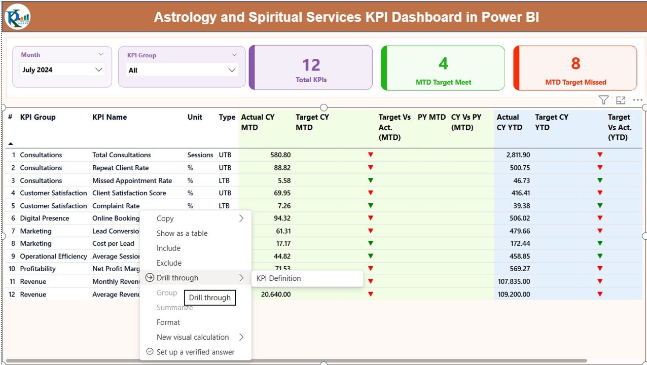Viewport: 647px width, 365px height.
Task: Click green arrow for Missed Appointment Rate MTD
Action: [x=371, y=180]
